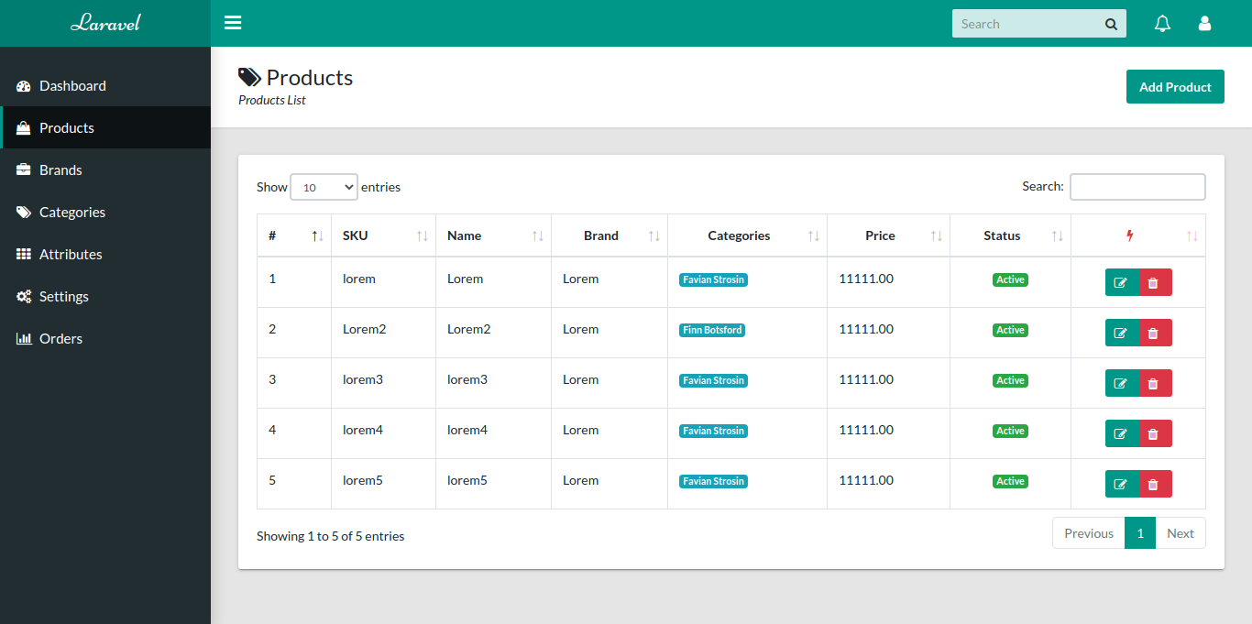Click the Products List subtitle
1252x624 pixels.
click(272, 100)
